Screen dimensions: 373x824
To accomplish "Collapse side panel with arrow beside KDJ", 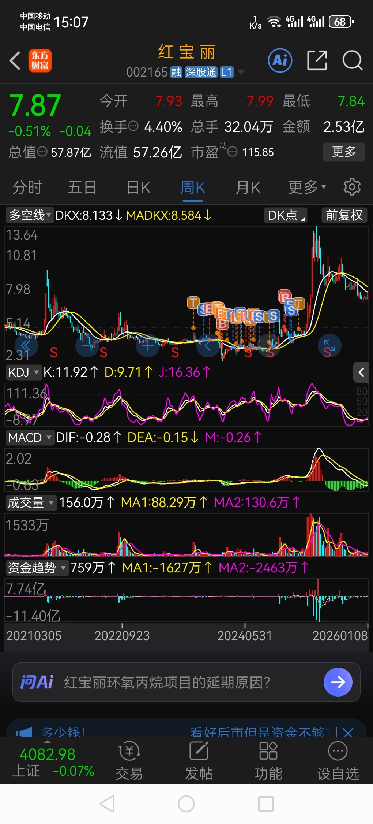I will (x=361, y=372).
